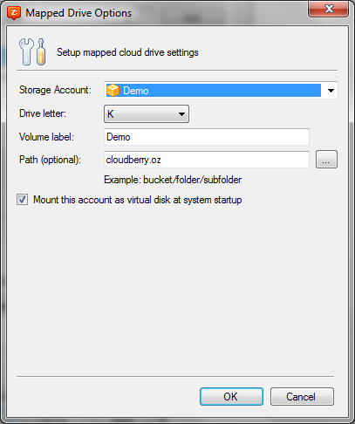Open the Storage Account dropdown arrow
355x424 pixels.
(331, 91)
